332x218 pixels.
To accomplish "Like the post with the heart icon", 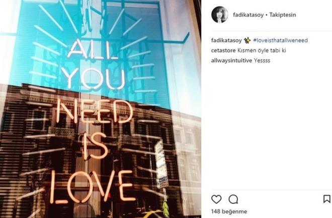I will coord(216,199).
